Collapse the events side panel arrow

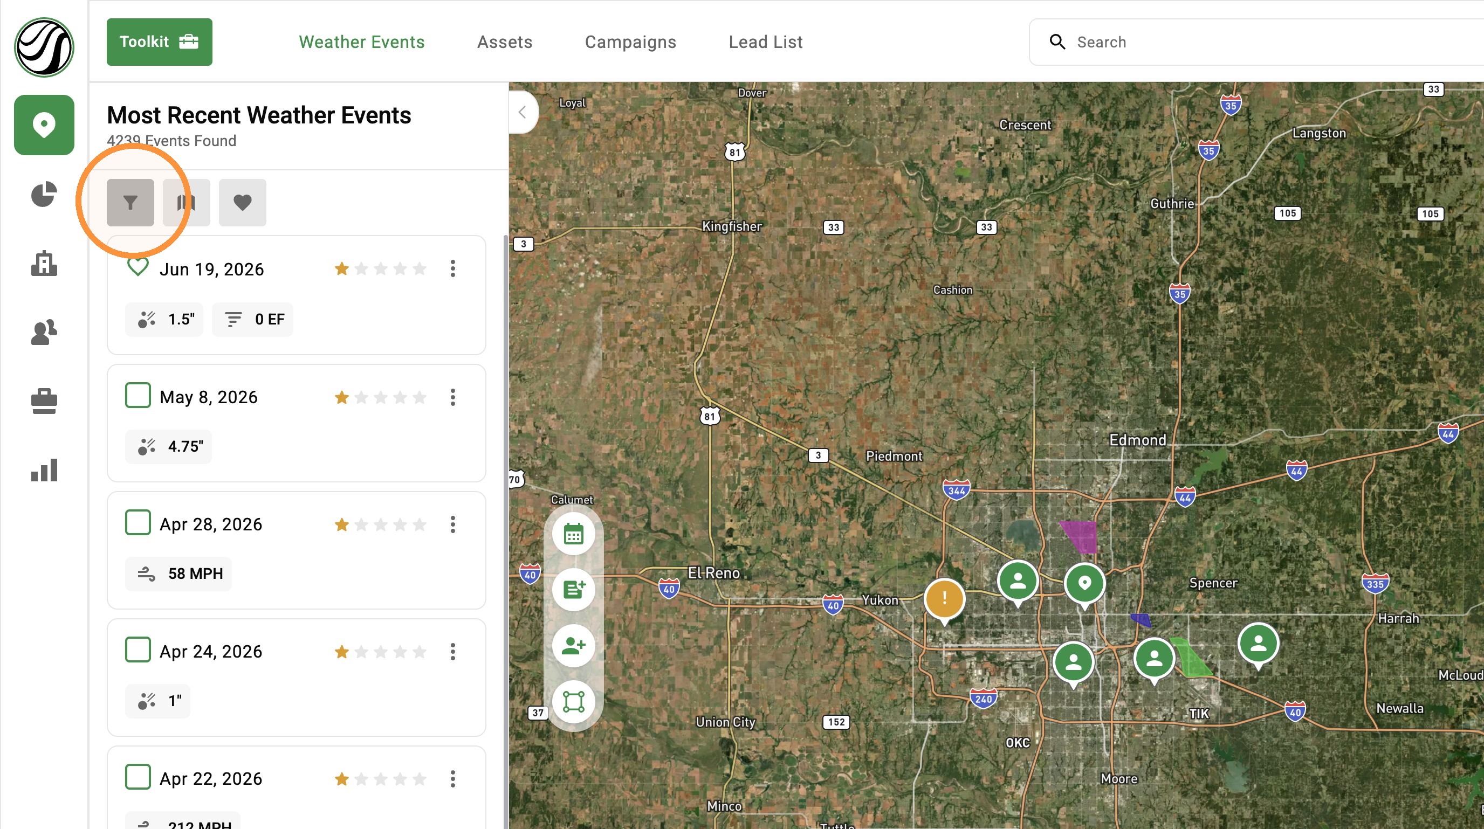click(523, 112)
